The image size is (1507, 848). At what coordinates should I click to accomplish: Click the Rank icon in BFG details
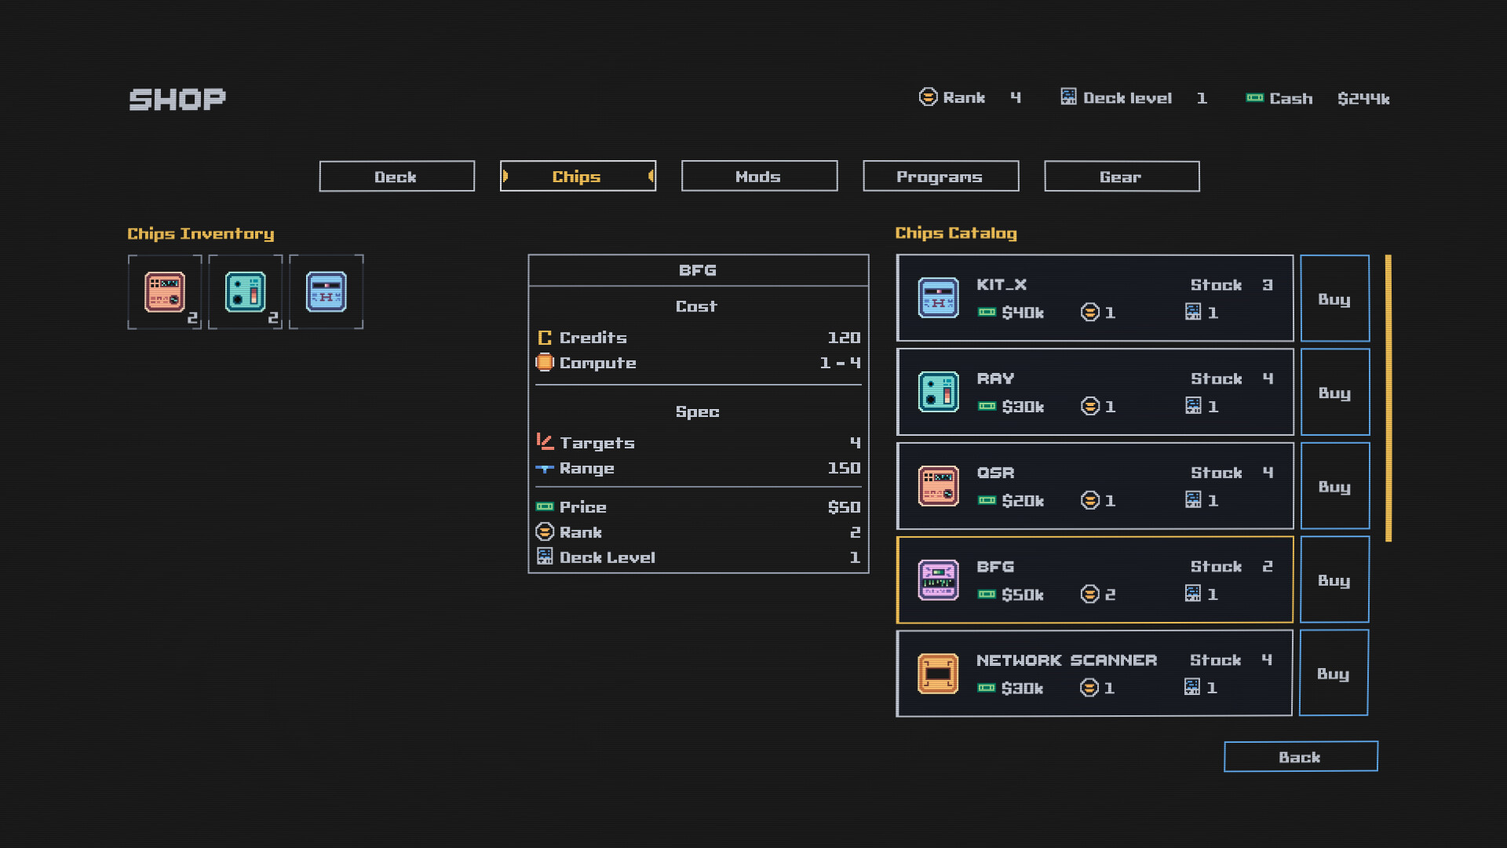coord(545,532)
